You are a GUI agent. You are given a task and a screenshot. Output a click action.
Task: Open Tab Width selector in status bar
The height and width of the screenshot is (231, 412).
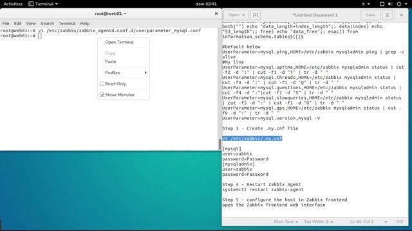tap(318, 221)
